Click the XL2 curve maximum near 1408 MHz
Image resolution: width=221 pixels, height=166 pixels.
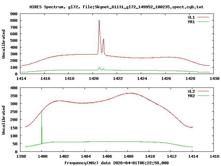coord(131,93)
